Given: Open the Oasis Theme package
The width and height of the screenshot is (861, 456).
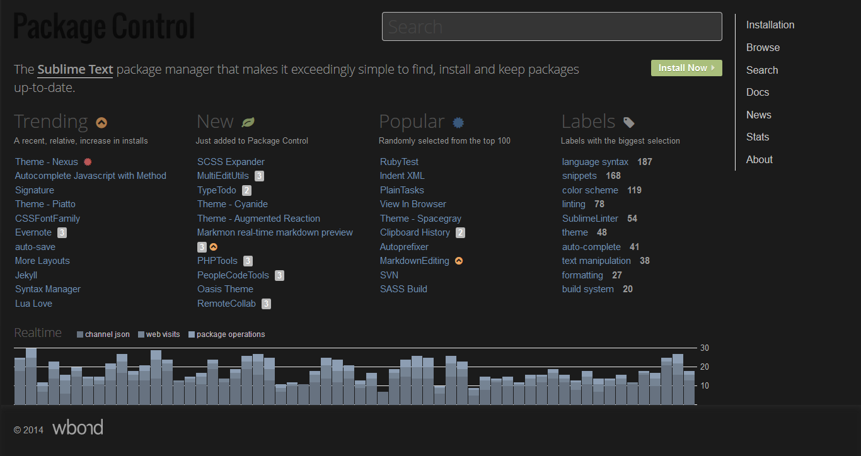Looking at the screenshot, I should tap(225, 289).
